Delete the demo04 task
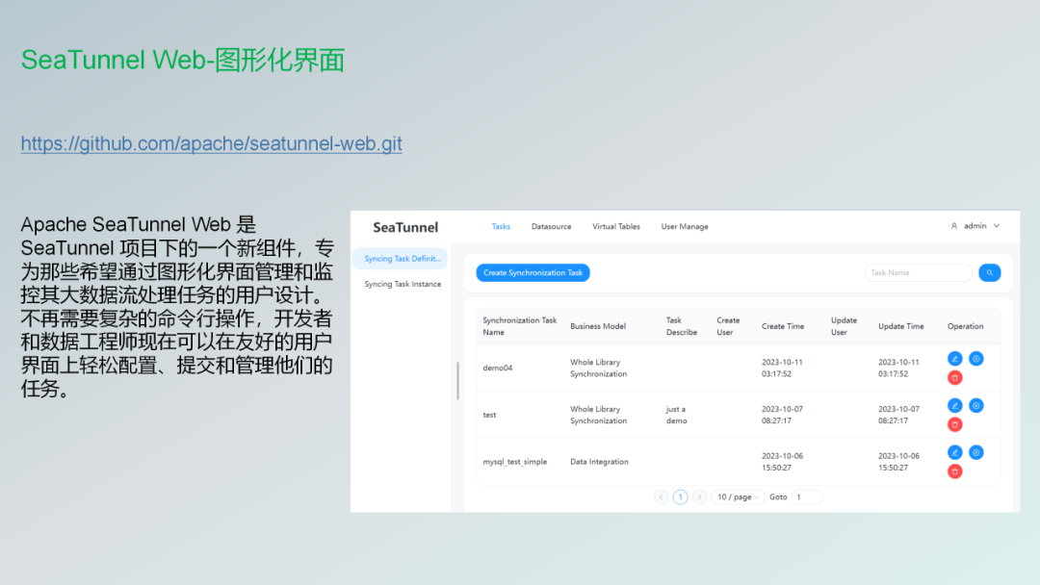1040x585 pixels. click(x=955, y=377)
